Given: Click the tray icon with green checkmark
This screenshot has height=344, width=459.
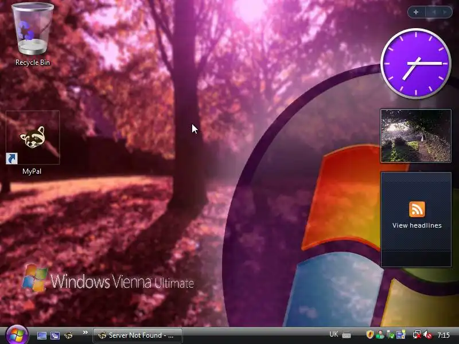Looking at the screenshot, I should point(390,334).
